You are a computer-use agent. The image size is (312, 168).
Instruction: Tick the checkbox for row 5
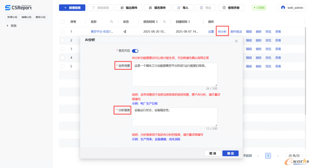(x=62, y=66)
